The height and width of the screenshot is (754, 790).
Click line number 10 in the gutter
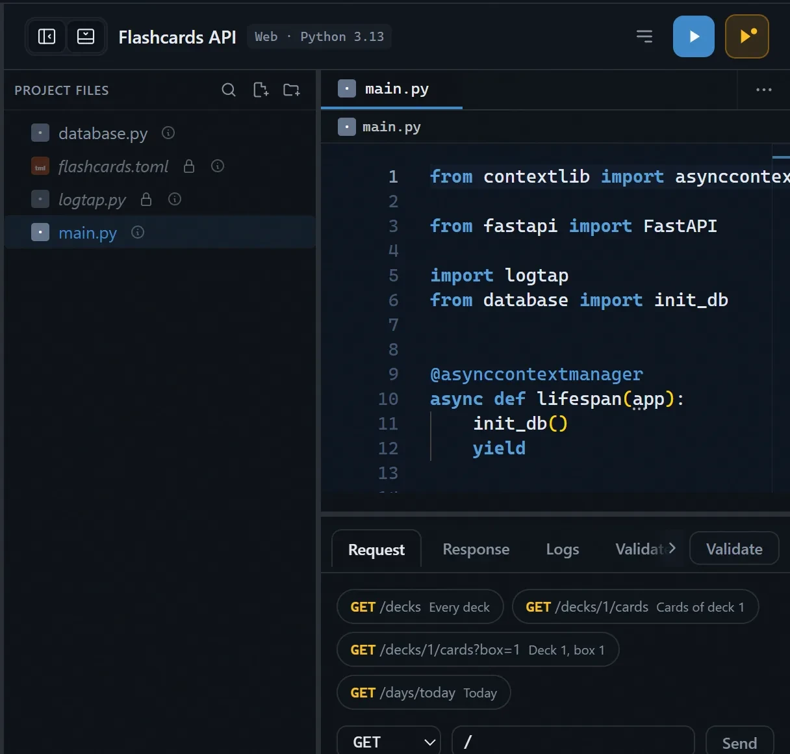click(x=388, y=398)
